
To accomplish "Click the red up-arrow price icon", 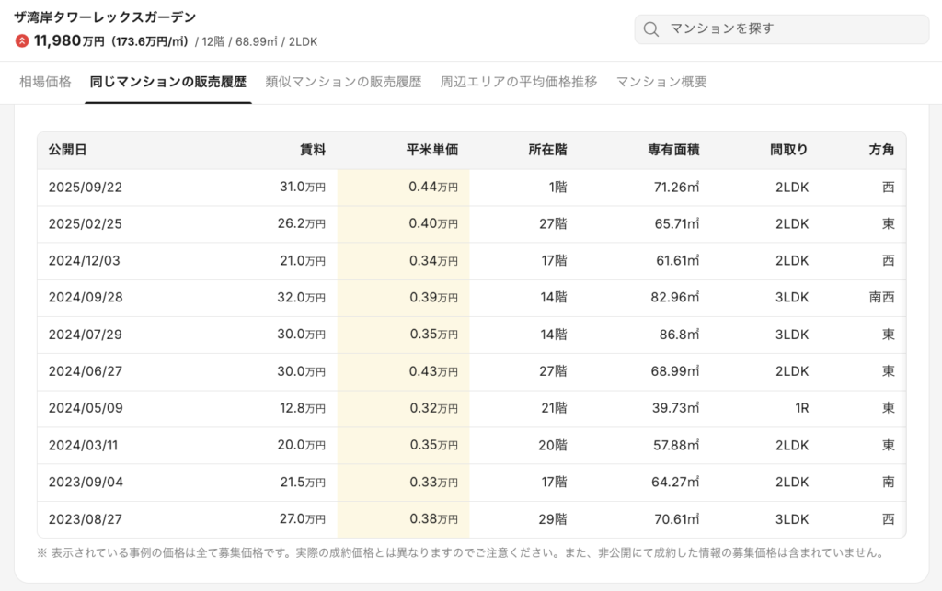I will pyautogui.click(x=22, y=41).
